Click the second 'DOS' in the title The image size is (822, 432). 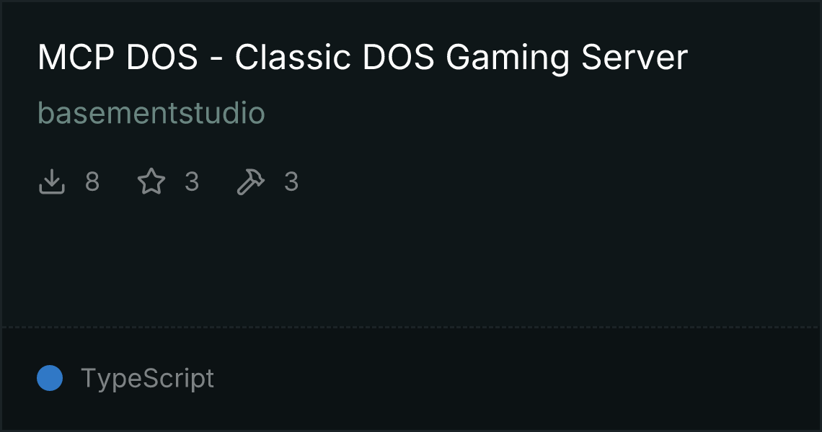click(x=399, y=57)
